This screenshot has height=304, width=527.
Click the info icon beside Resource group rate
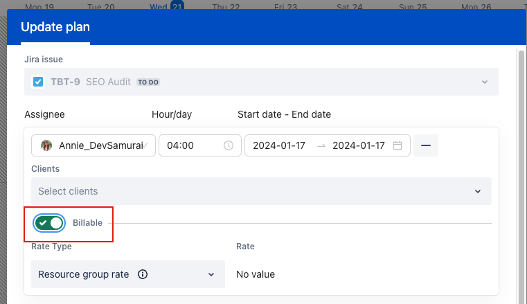[x=143, y=274]
